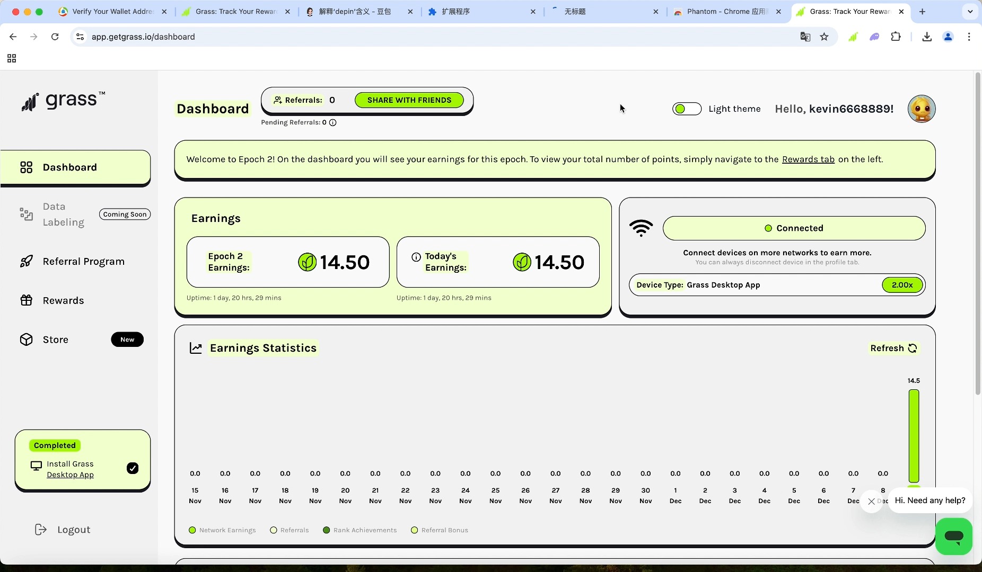Click the completed task checkmark icon
Image resolution: width=982 pixels, height=572 pixels.
(x=133, y=468)
